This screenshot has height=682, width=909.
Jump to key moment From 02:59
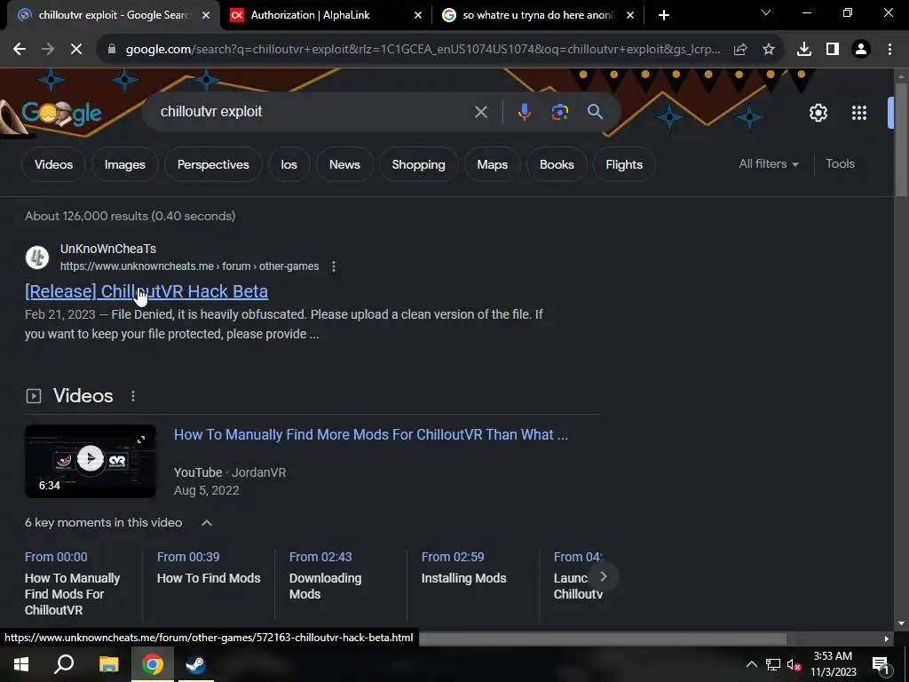click(x=453, y=558)
